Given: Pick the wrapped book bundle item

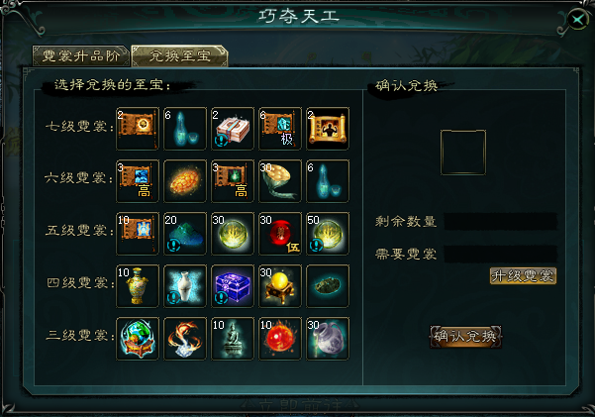Looking at the screenshot, I should click(x=233, y=129).
